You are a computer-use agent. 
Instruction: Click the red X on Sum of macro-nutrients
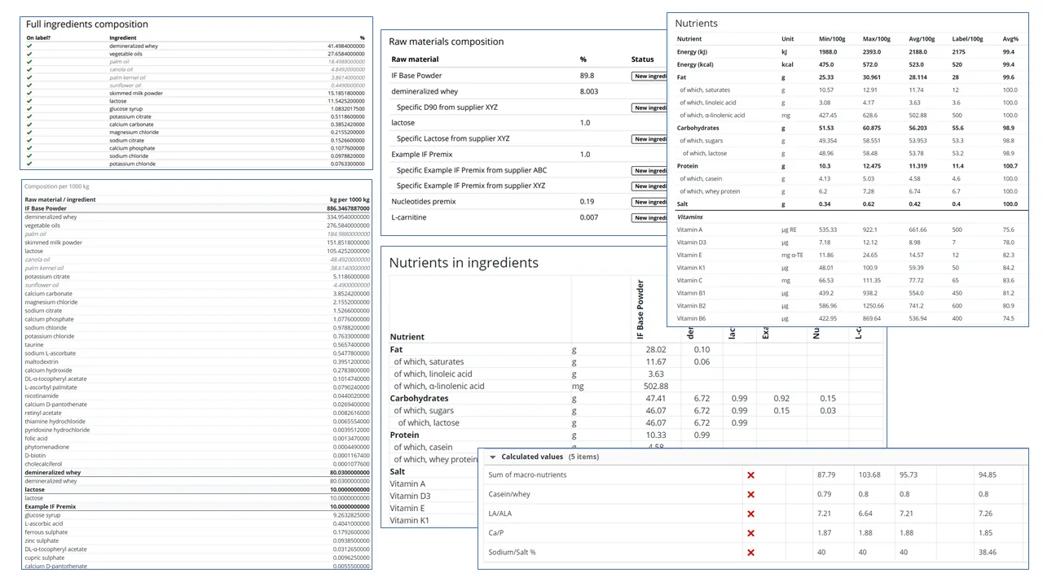point(750,475)
